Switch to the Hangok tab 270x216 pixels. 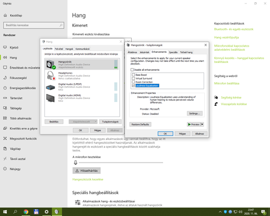[69, 49]
